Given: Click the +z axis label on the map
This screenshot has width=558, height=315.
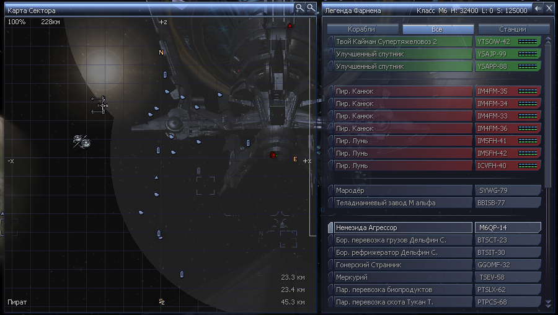Looking at the screenshot, I should pyautogui.click(x=163, y=22).
